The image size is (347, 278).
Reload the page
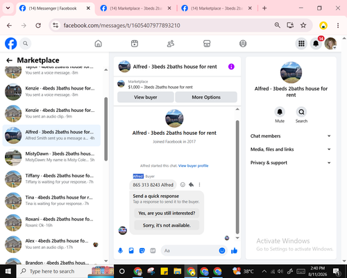pyautogui.click(x=38, y=25)
